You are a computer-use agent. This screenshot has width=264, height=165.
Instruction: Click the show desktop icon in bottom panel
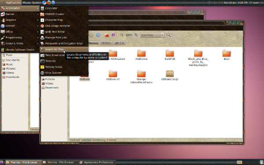(x=2, y=162)
